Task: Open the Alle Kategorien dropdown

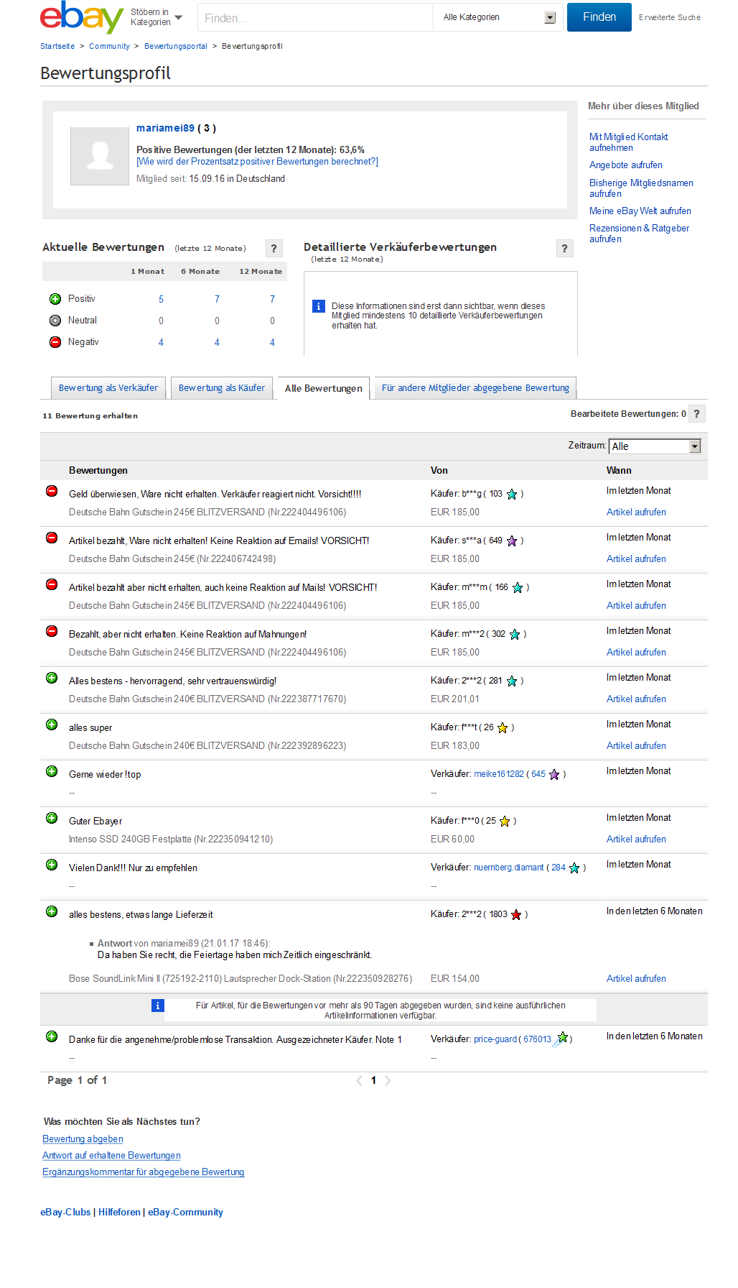Action: click(499, 17)
